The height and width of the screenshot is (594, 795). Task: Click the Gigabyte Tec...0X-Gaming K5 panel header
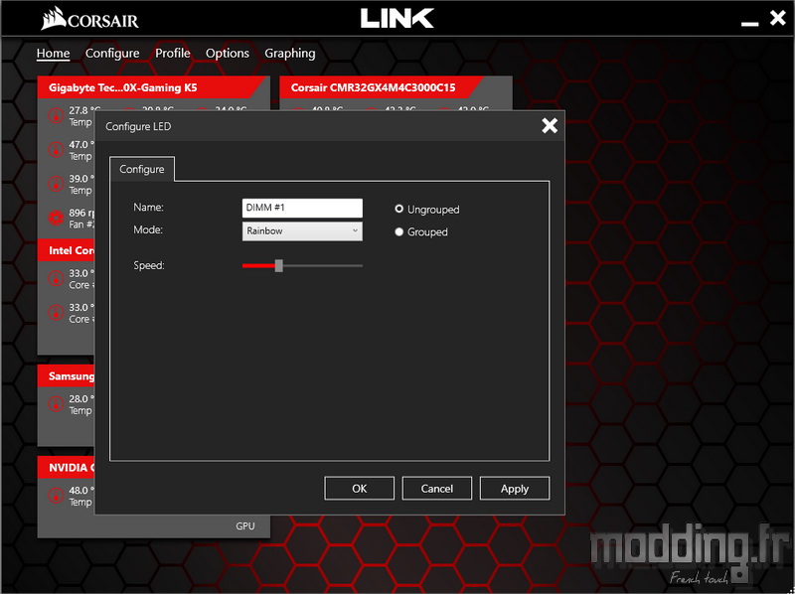click(153, 87)
